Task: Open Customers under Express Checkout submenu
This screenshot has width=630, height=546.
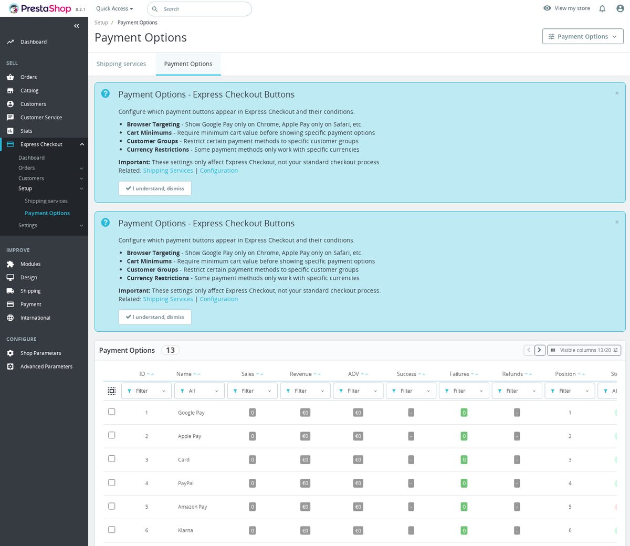Action: [31, 178]
